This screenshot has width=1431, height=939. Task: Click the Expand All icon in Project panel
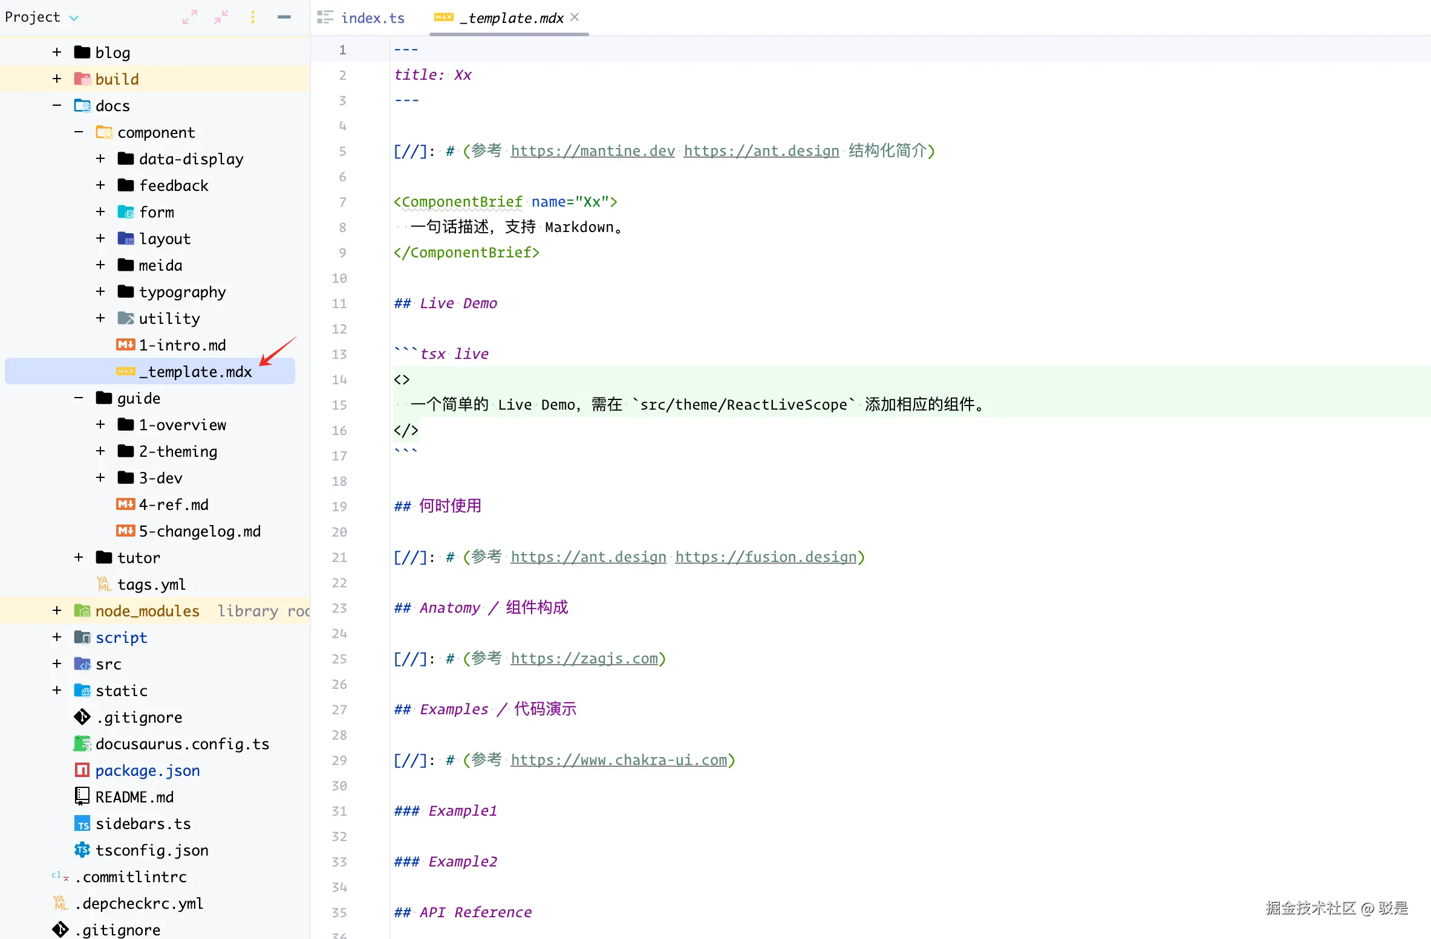[190, 17]
